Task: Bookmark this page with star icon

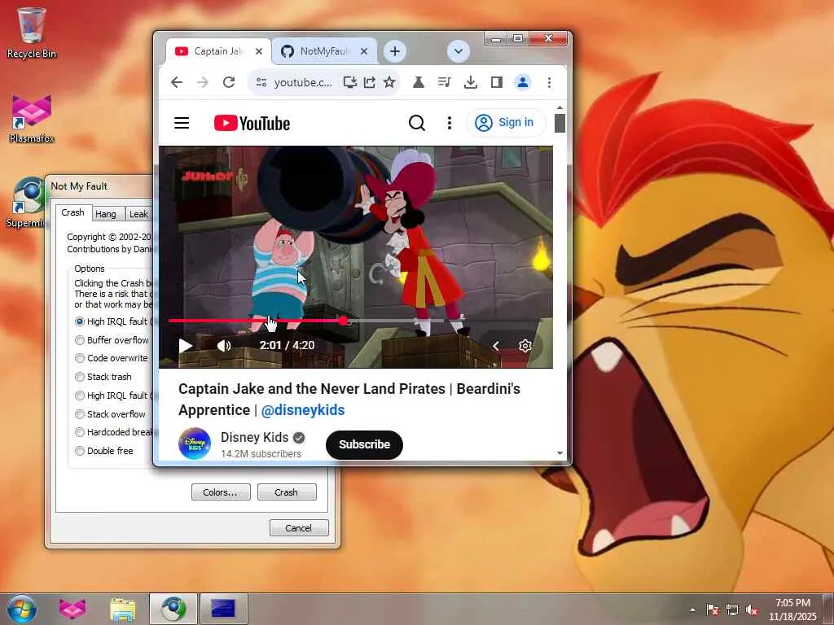Action: (x=389, y=82)
